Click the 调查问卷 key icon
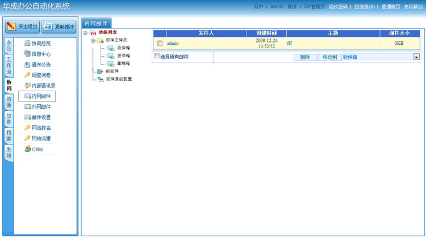The image size is (426, 238). pos(27,75)
